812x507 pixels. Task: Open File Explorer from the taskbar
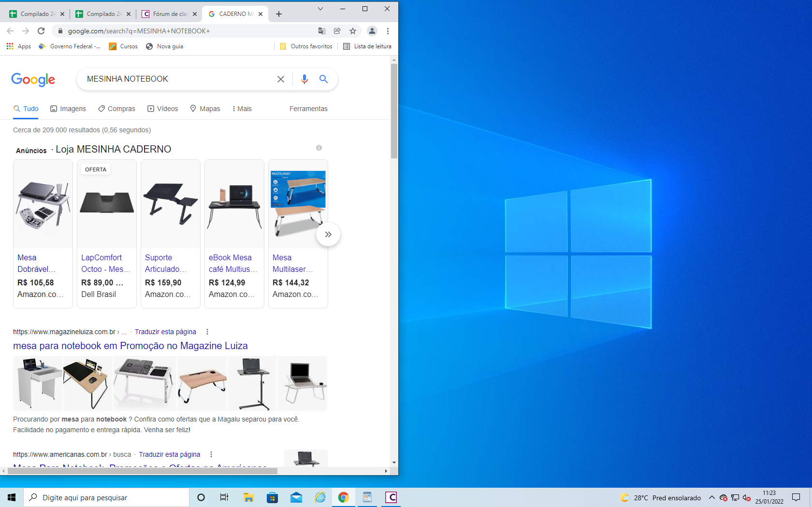pyautogui.click(x=248, y=497)
